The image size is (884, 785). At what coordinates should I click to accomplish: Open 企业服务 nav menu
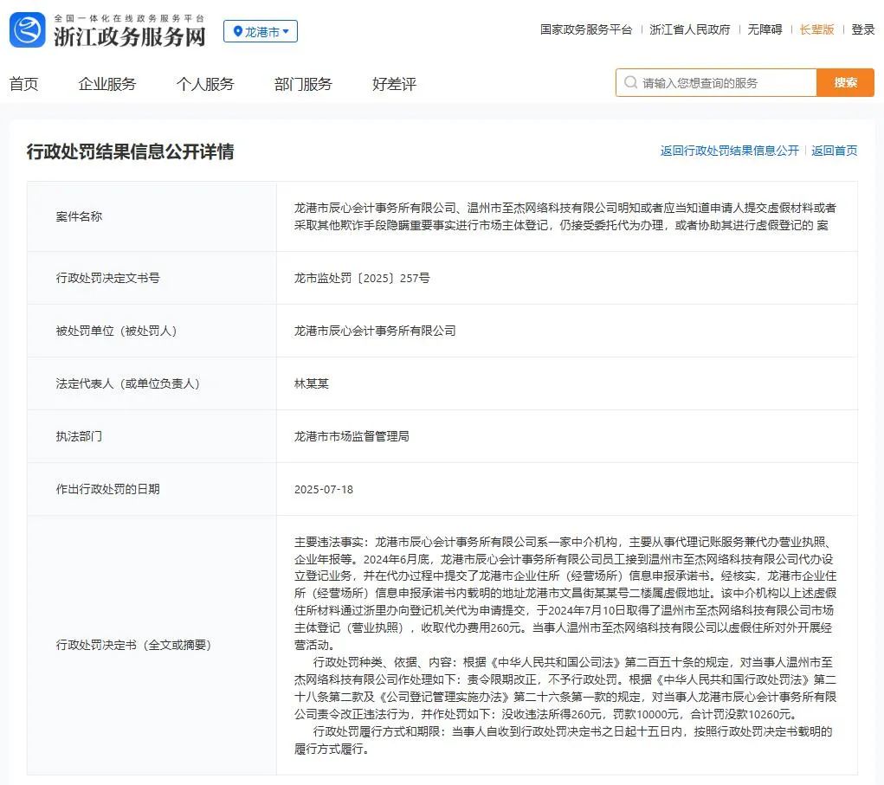point(107,84)
